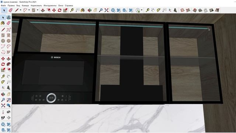The width and height of the screenshot is (236, 133).
Task: Click the user account sign-in icon
Action: tap(138, 10)
